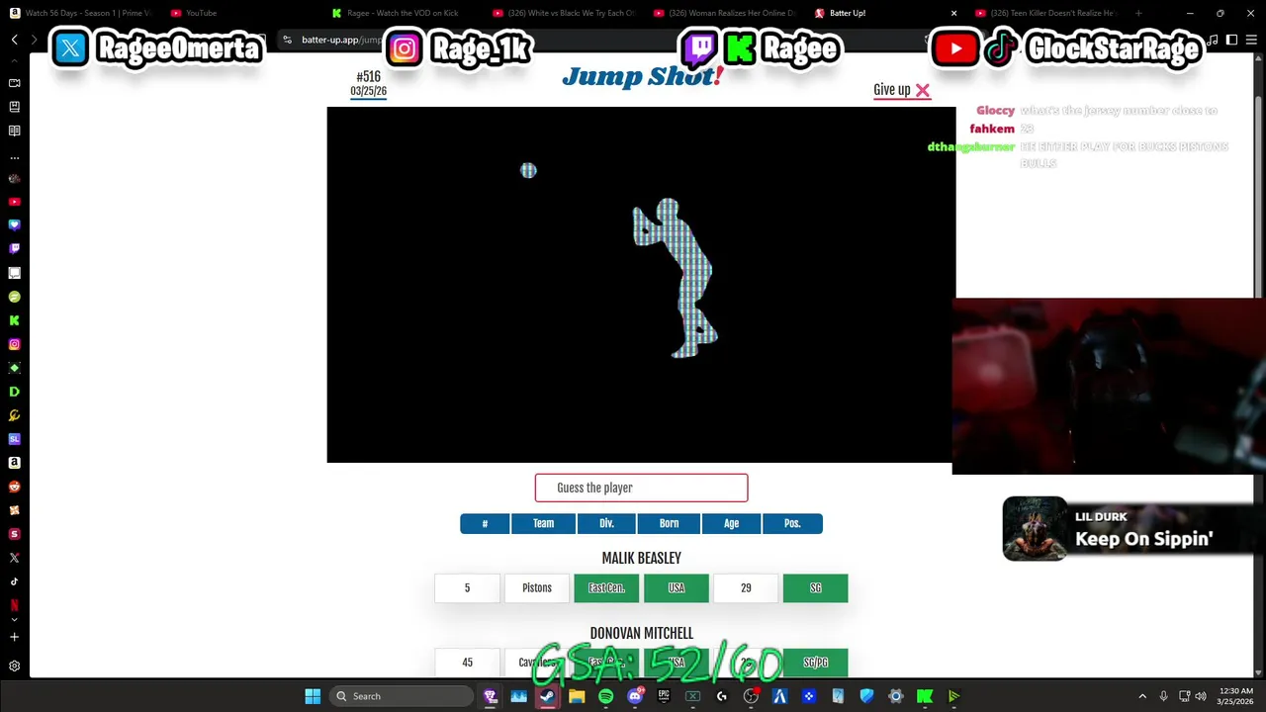
Task: Select Malik Beasley's age 29 cell
Action: click(746, 587)
